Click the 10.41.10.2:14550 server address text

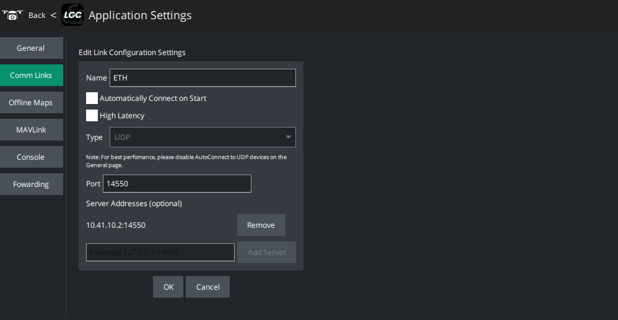pyautogui.click(x=116, y=225)
